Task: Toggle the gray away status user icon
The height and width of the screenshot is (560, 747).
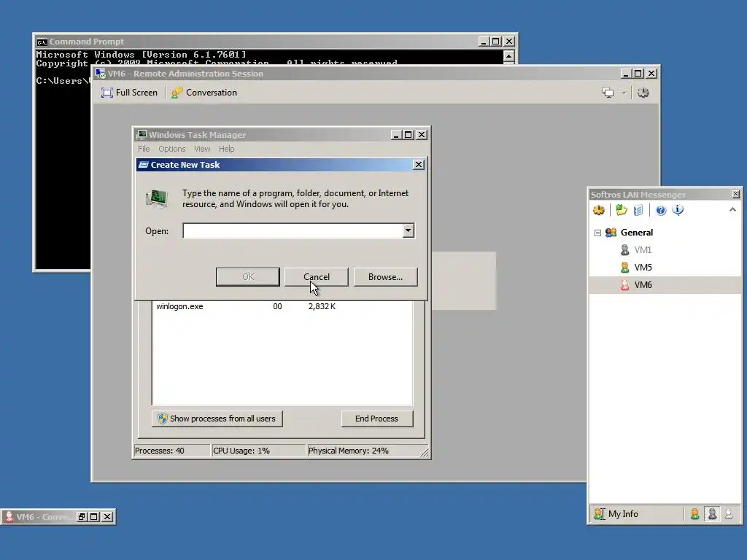Action: tap(712, 514)
